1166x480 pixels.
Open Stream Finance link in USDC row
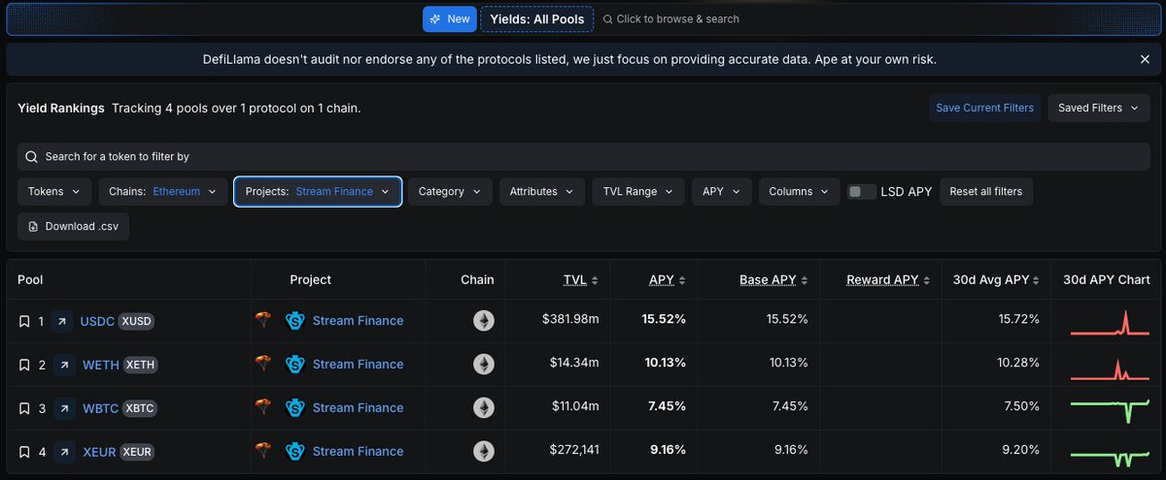[358, 321]
